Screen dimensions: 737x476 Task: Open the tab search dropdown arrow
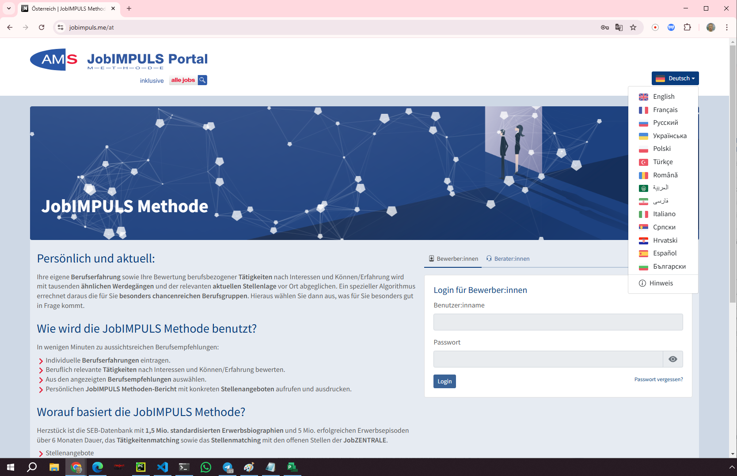click(x=9, y=8)
